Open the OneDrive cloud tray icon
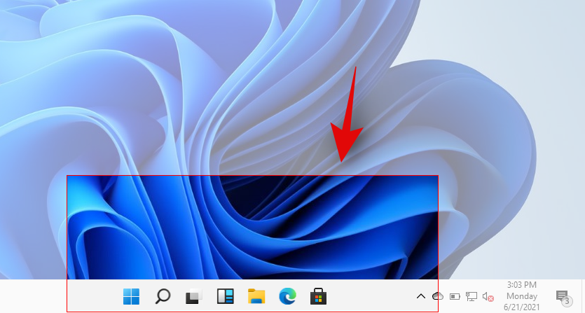The width and height of the screenshot is (585, 313). [438, 296]
